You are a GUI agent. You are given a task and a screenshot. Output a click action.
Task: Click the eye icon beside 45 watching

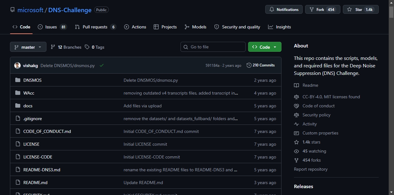point(296,151)
